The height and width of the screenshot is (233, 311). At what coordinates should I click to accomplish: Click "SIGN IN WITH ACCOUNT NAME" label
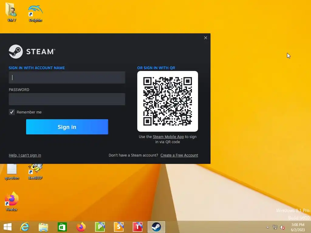pyautogui.click(x=37, y=68)
